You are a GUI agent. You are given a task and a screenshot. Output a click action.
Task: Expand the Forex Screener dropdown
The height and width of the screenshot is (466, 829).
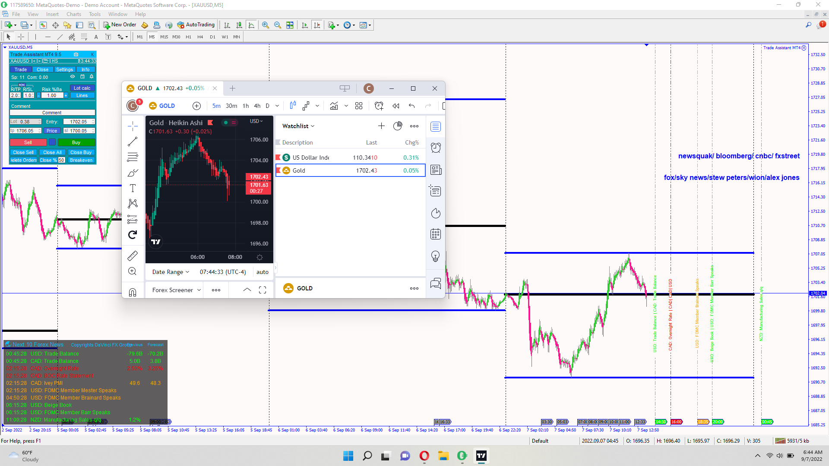[176, 290]
